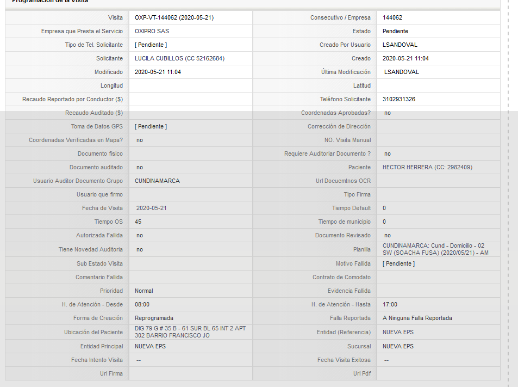The width and height of the screenshot is (518, 387).
Task: Click the Planilla CUNDINAMARCA Soacha Fusa value
Action: tap(435, 249)
